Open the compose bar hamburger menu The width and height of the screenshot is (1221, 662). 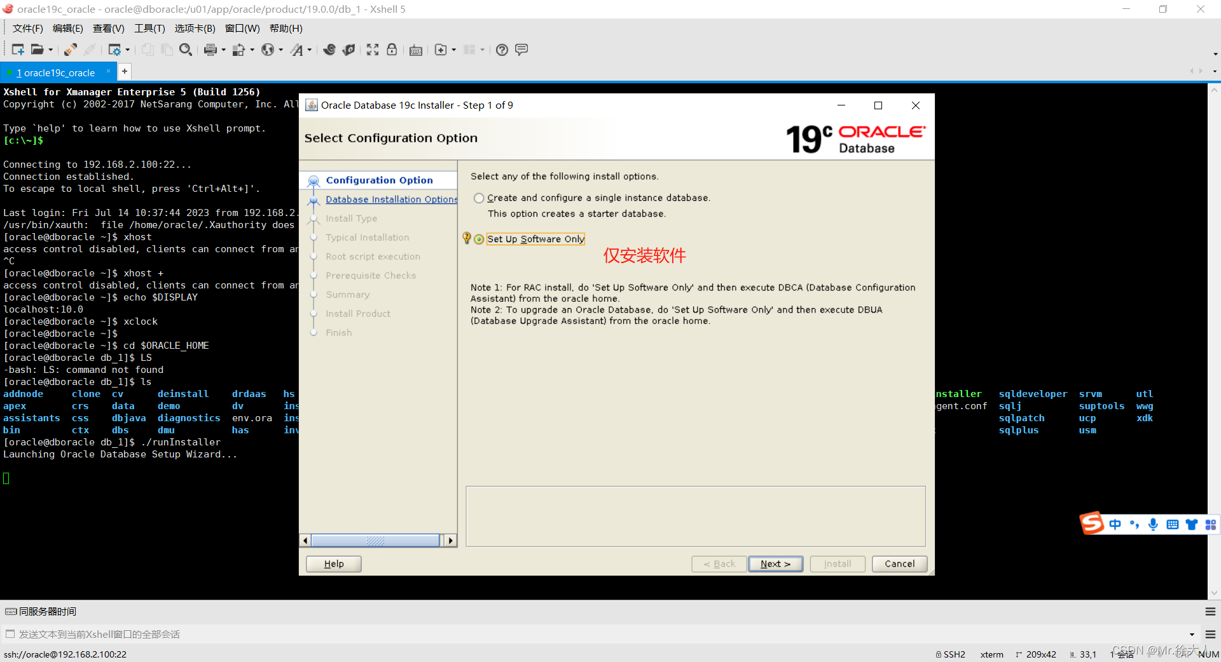click(1210, 634)
